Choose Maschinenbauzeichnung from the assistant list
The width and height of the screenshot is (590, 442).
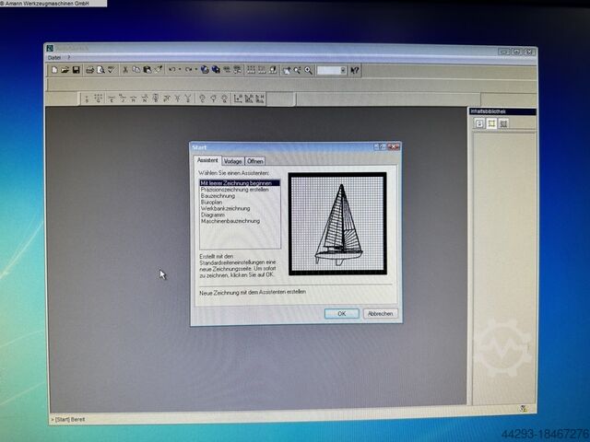pos(230,221)
